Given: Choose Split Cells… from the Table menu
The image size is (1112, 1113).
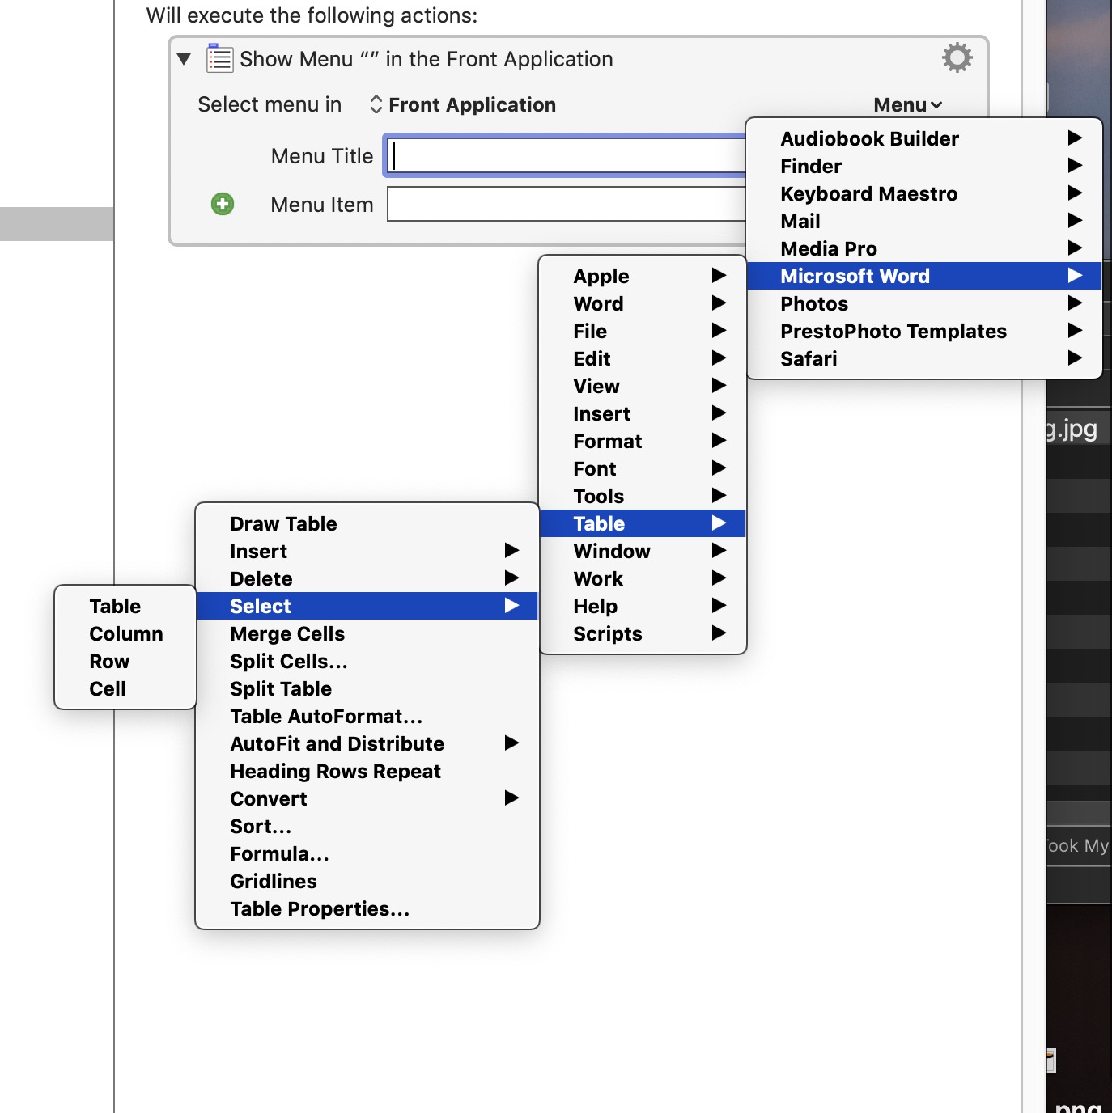Looking at the screenshot, I should pyautogui.click(x=367, y=662).
